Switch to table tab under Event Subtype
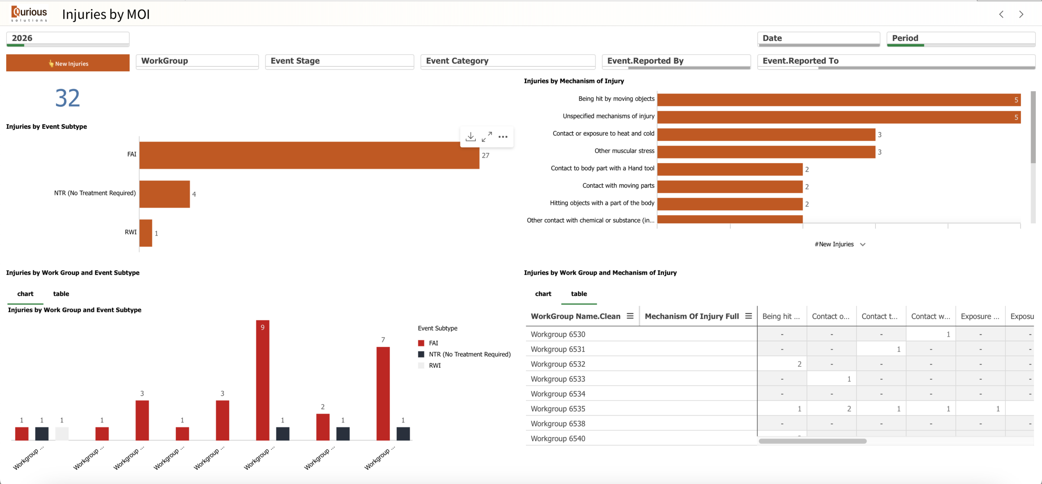 61,294
